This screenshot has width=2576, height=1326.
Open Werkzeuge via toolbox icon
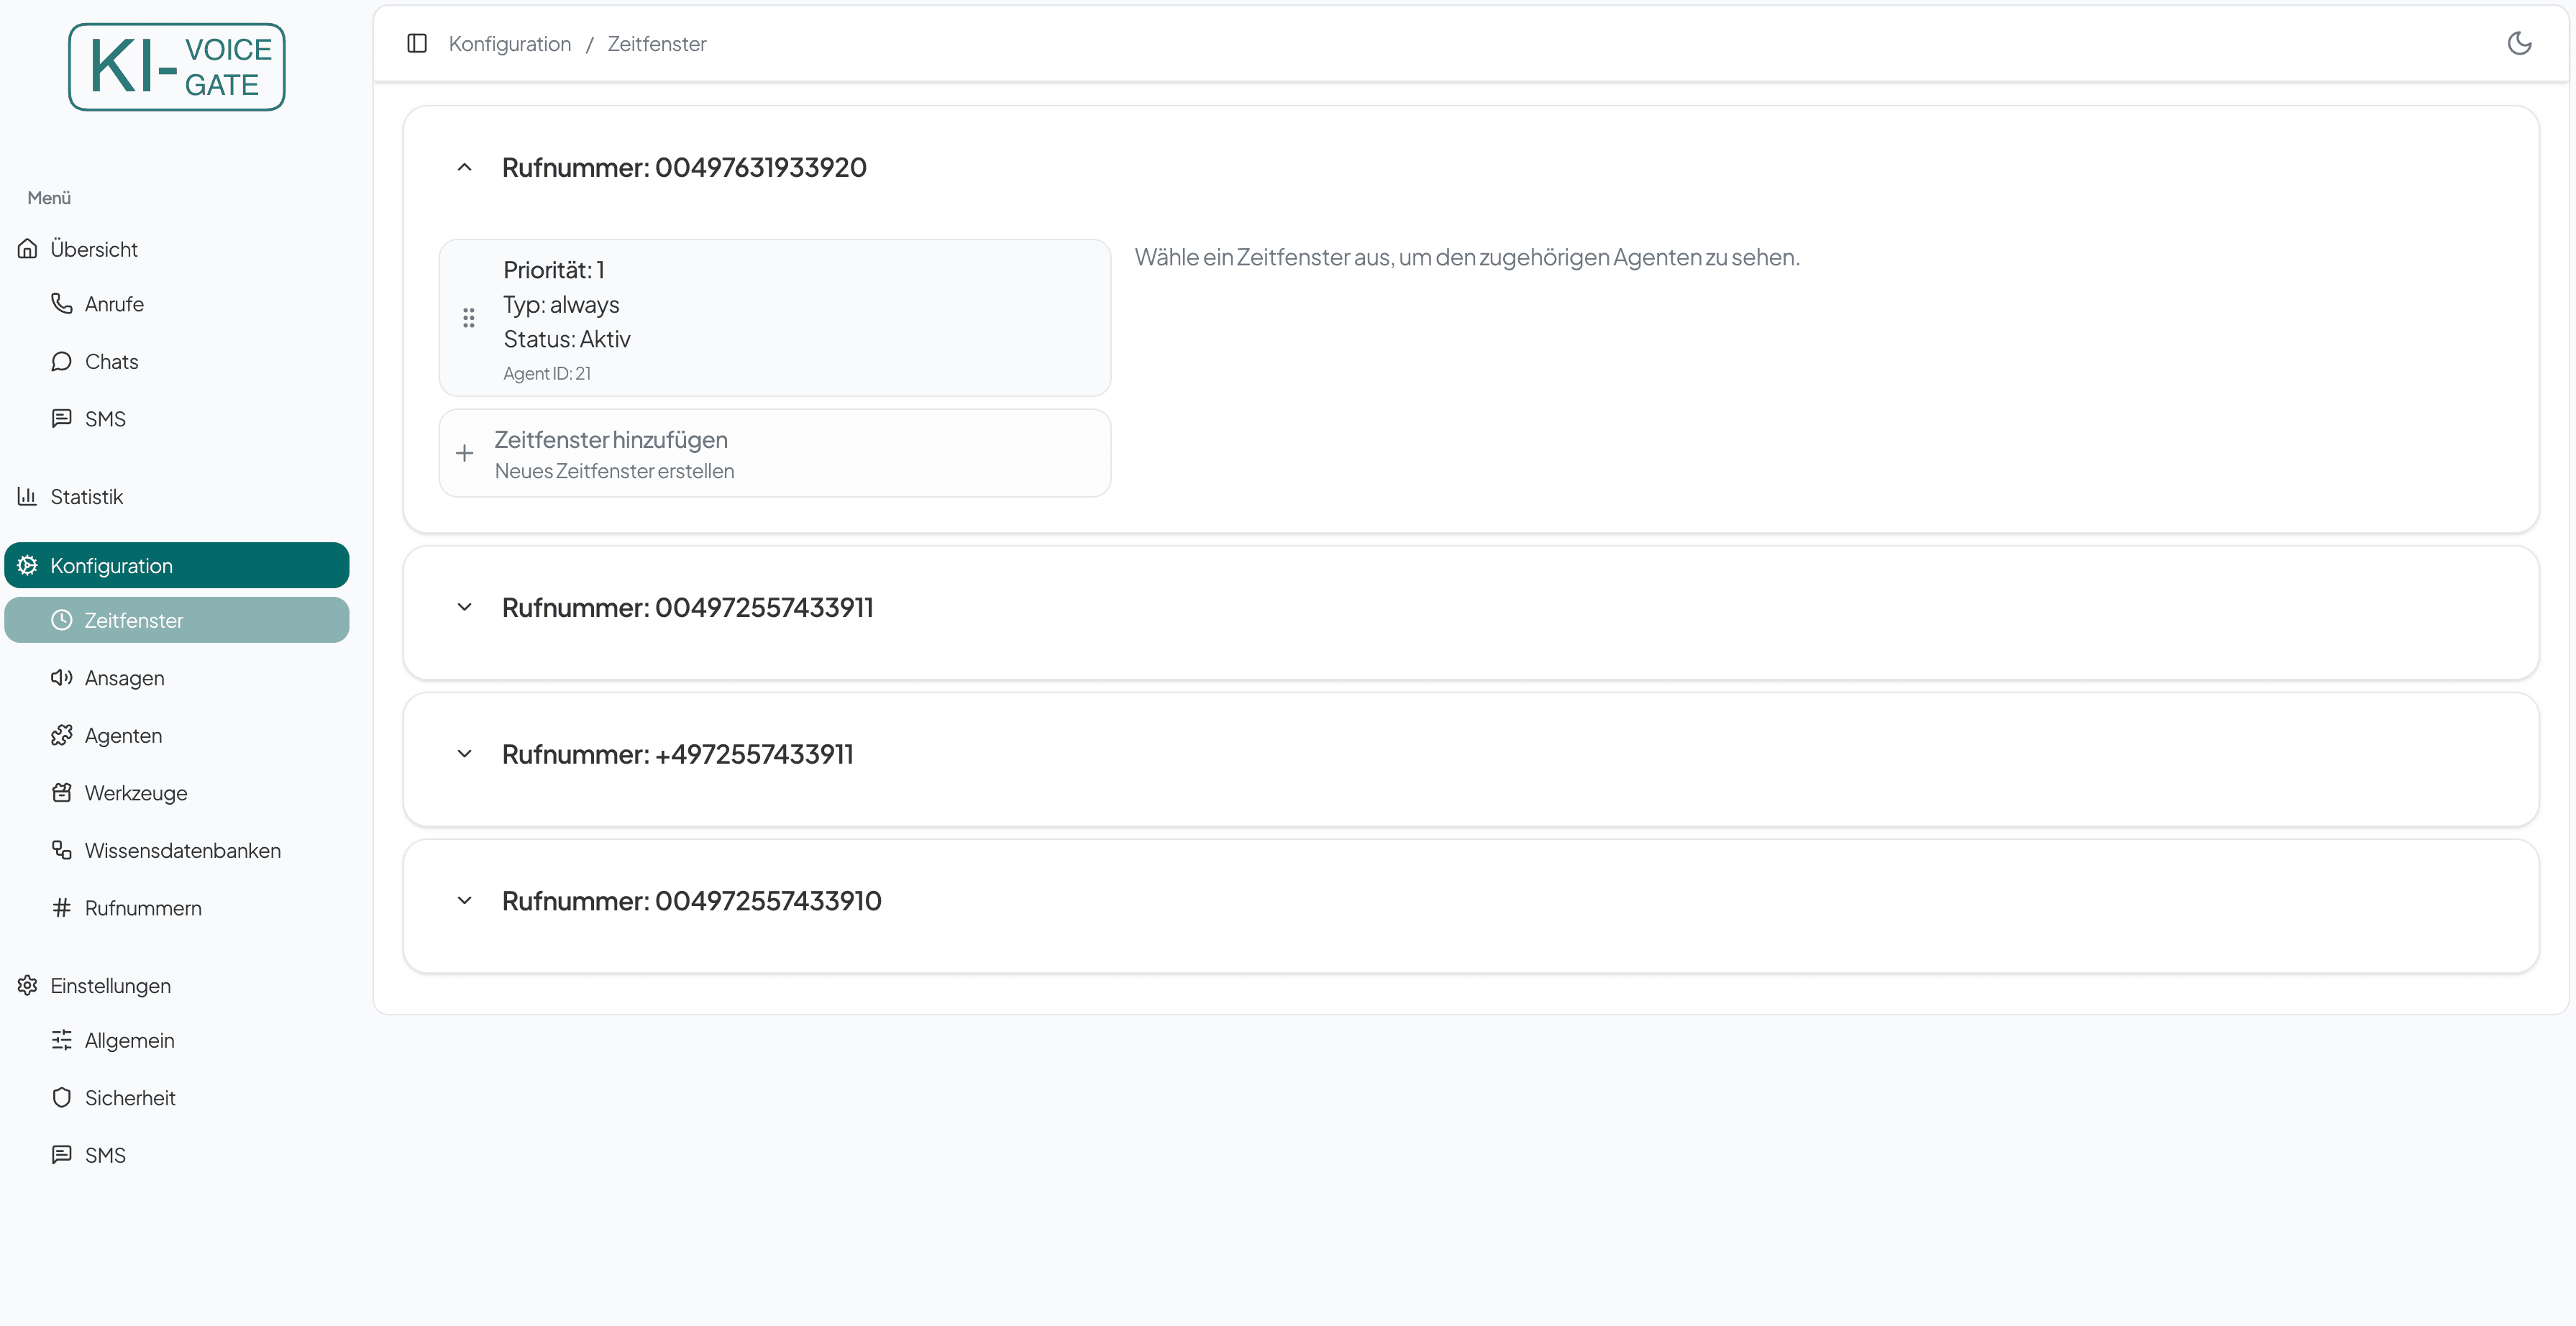tap(62, 792)
